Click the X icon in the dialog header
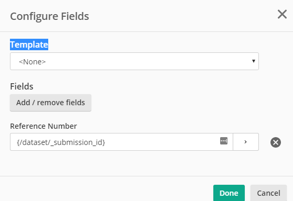The height and width of the screenshot is (201, 293). pos(282,15)
